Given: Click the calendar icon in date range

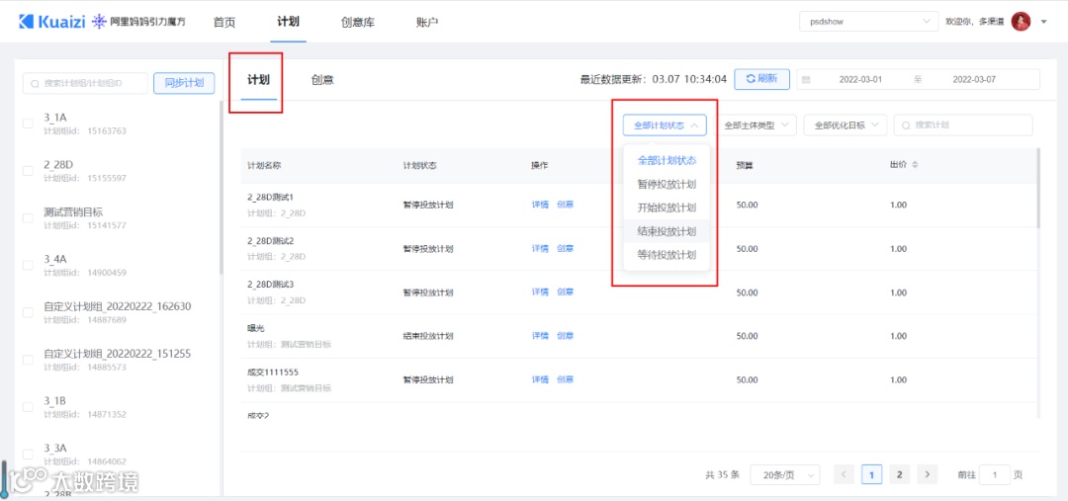Looking at the screenshot, I should 807,79.
